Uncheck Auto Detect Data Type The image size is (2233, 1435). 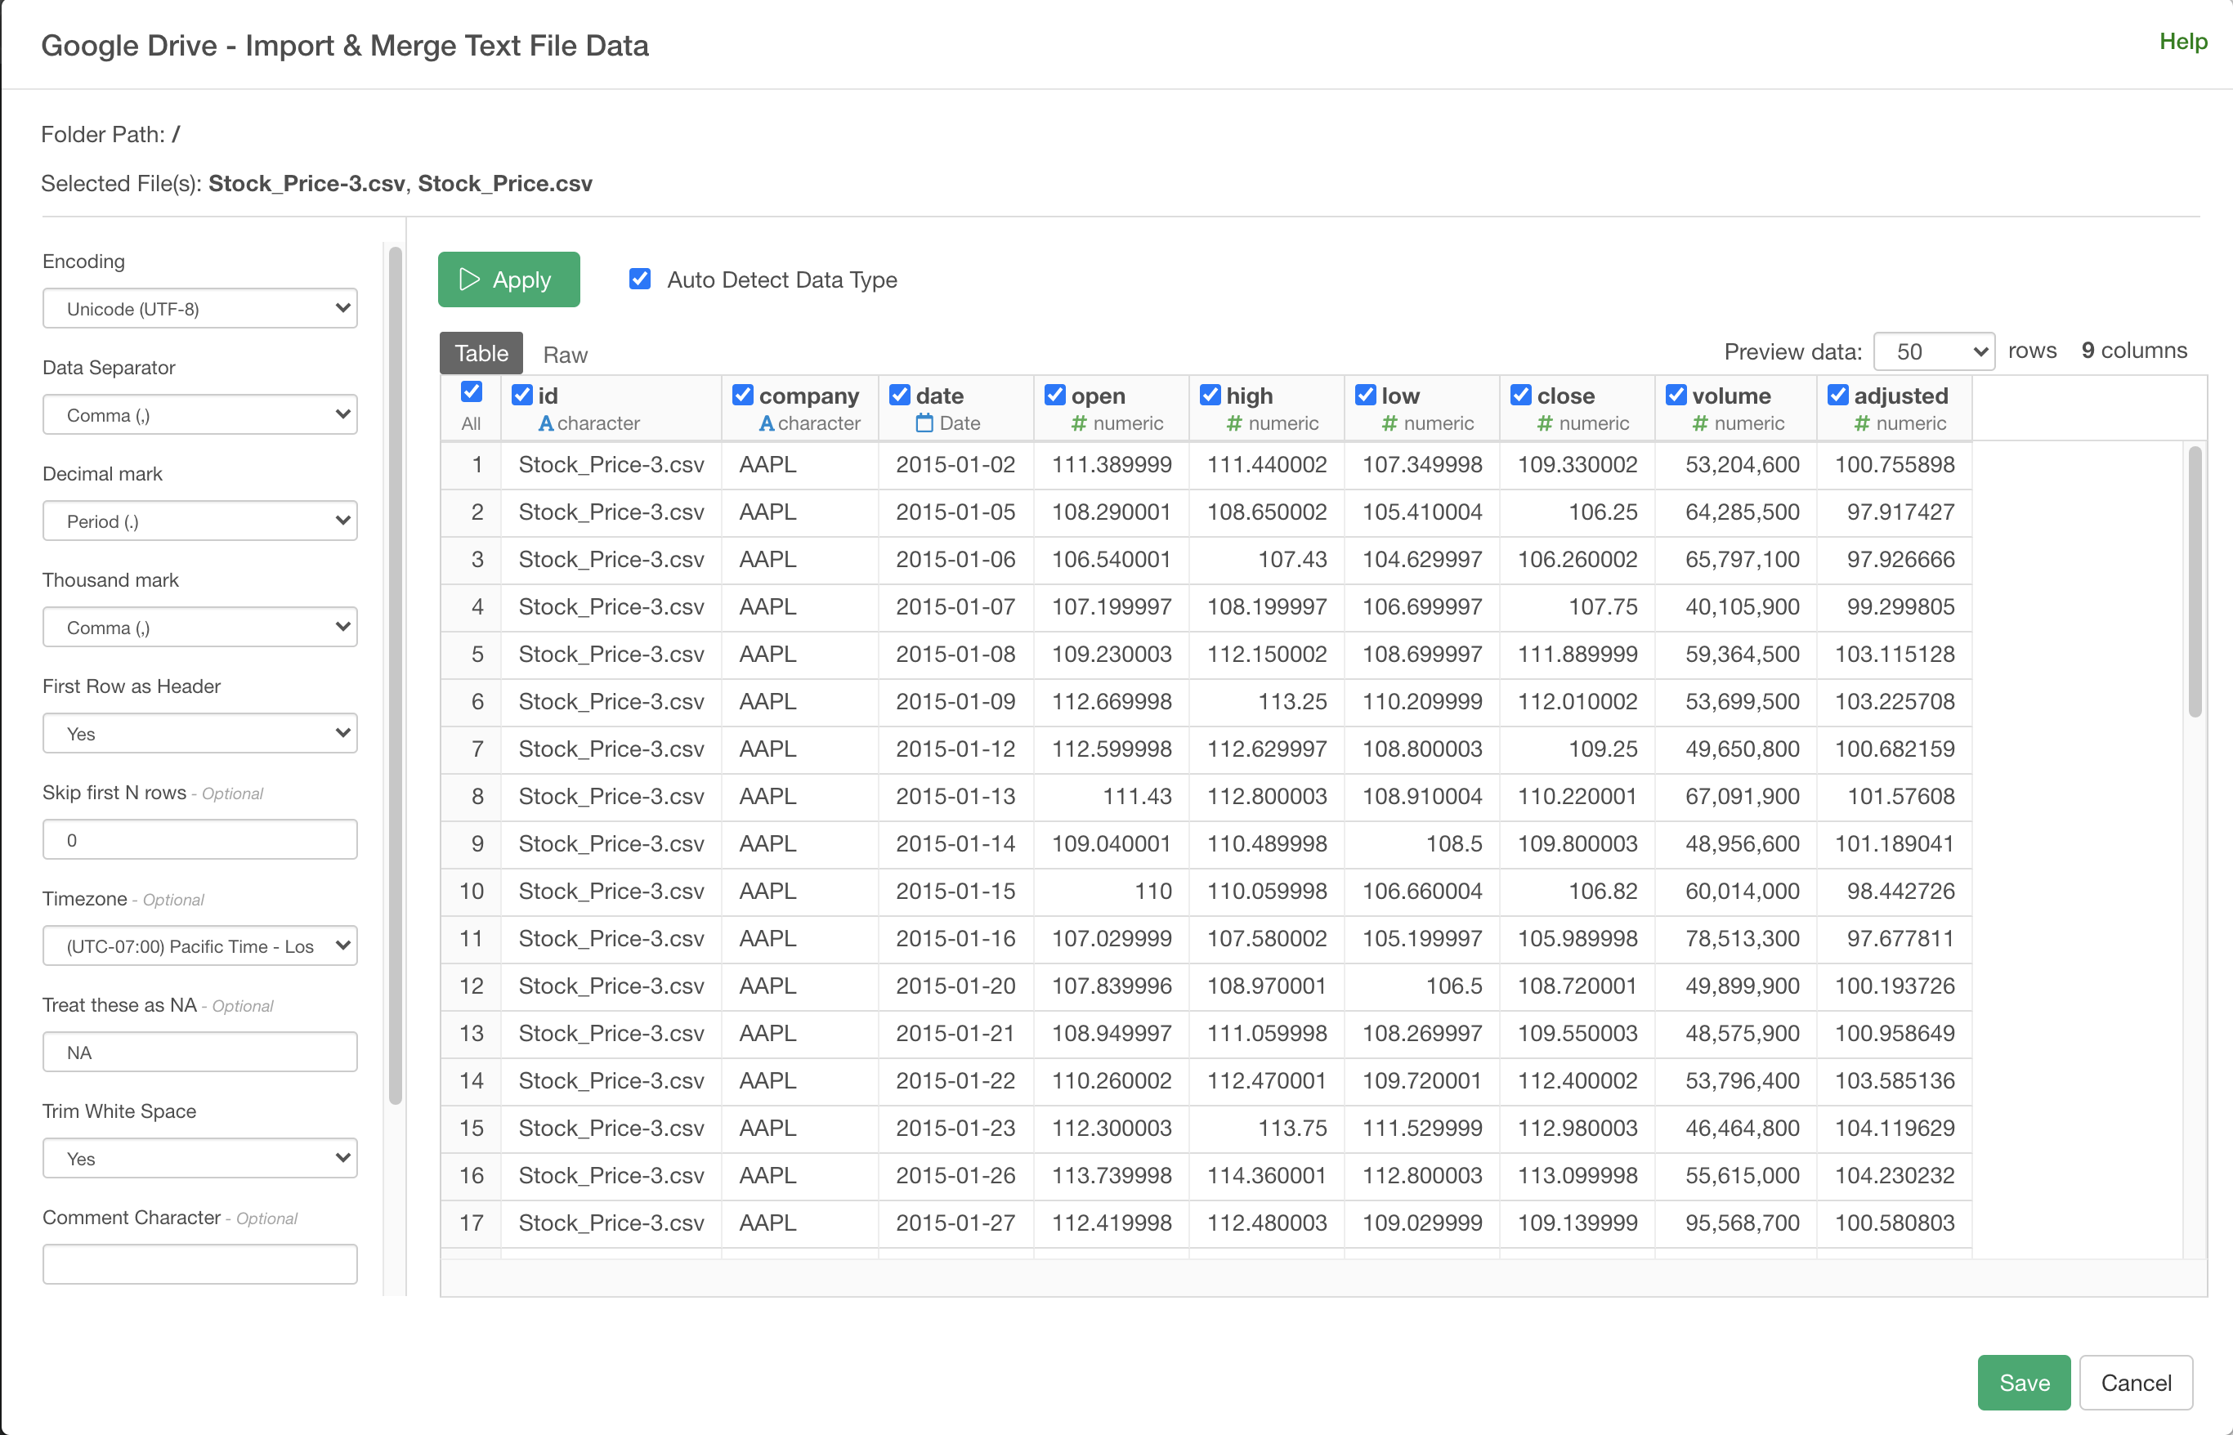coord(639,279)
